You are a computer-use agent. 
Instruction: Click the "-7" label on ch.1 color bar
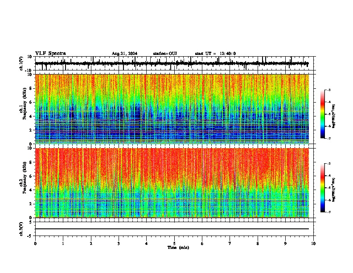(x=329, y=138)
